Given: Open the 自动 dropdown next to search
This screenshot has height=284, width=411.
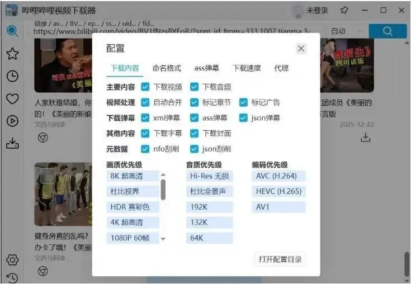Looking at the screenshot, I should pyautogui.click(x=346, y=31).
